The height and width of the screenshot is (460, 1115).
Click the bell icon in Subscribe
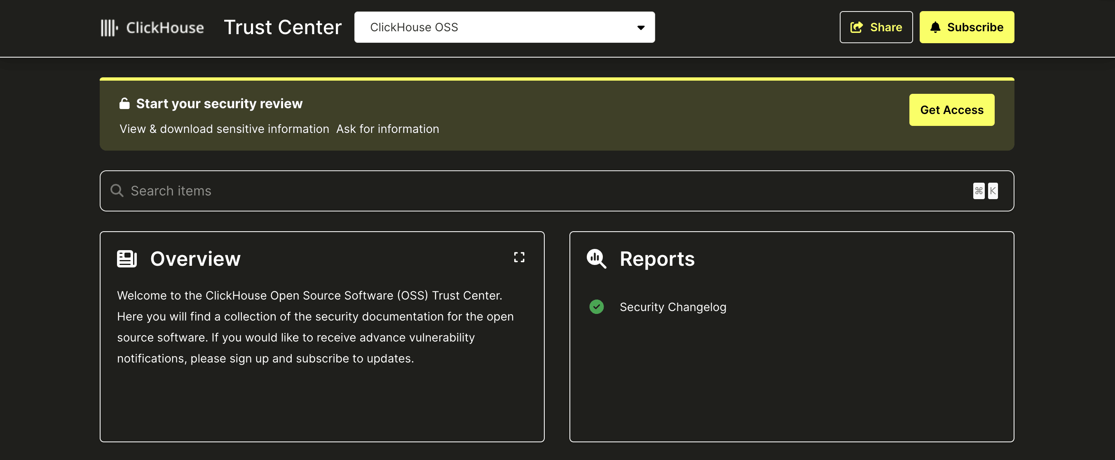(935, 27)
